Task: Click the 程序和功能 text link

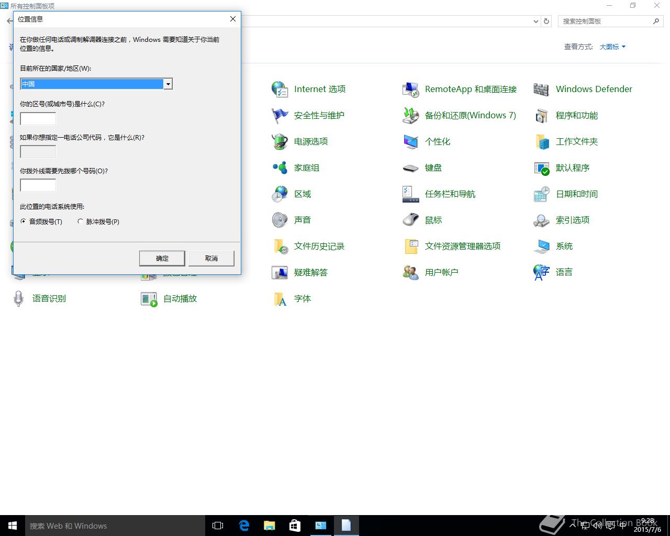Action: click(x=577, y=115)
